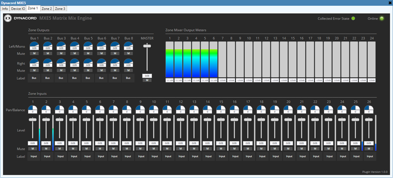Open the Device IO tab
Screen dimensions: 393x178
[18, 8]
